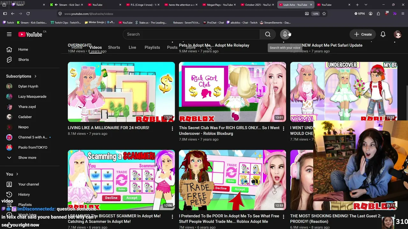Switch to the MeganPlays browser tab
This screenshot has width=408, height=229.
click(219, 5)
